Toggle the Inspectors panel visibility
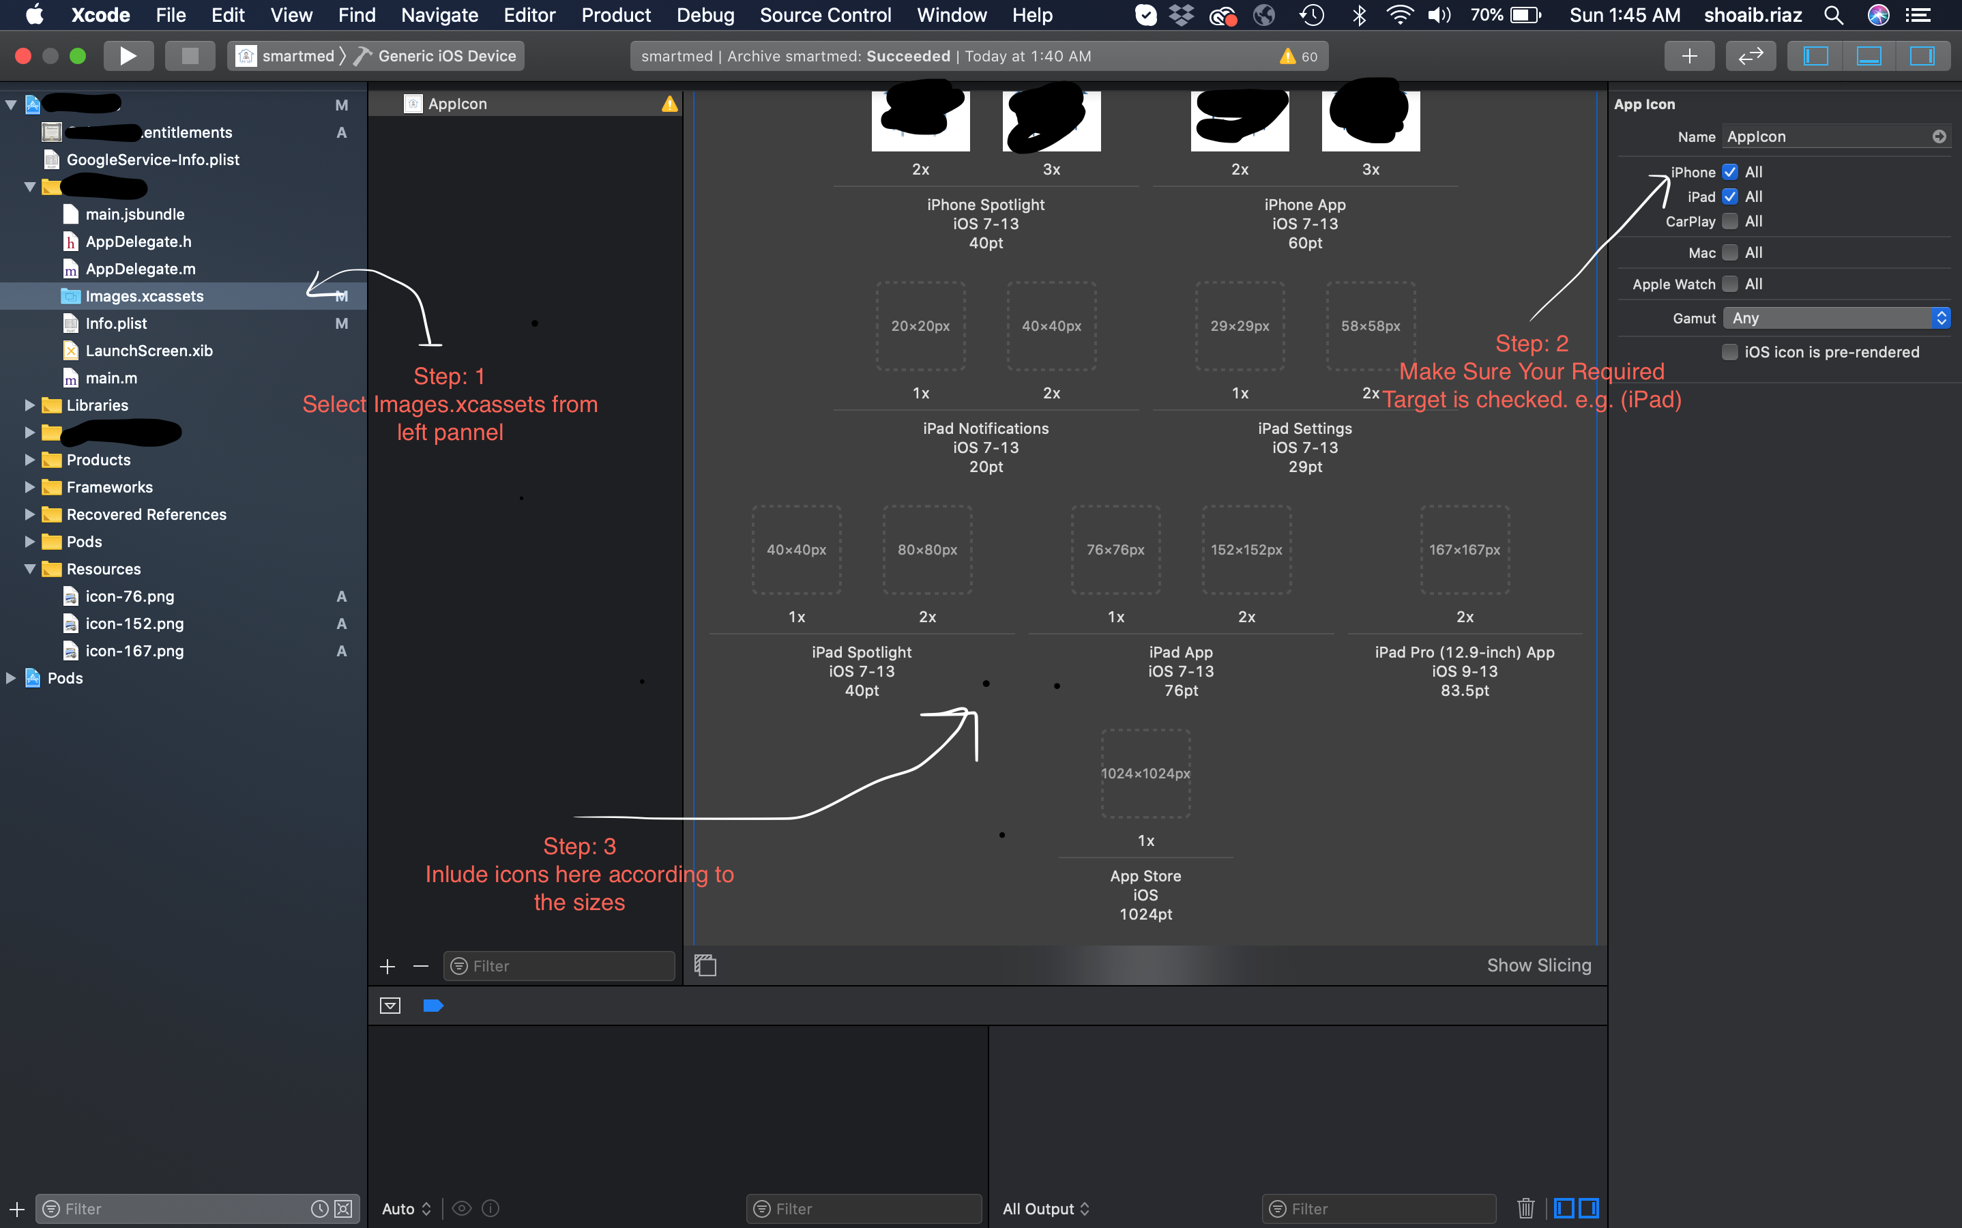 (1921, 56)
